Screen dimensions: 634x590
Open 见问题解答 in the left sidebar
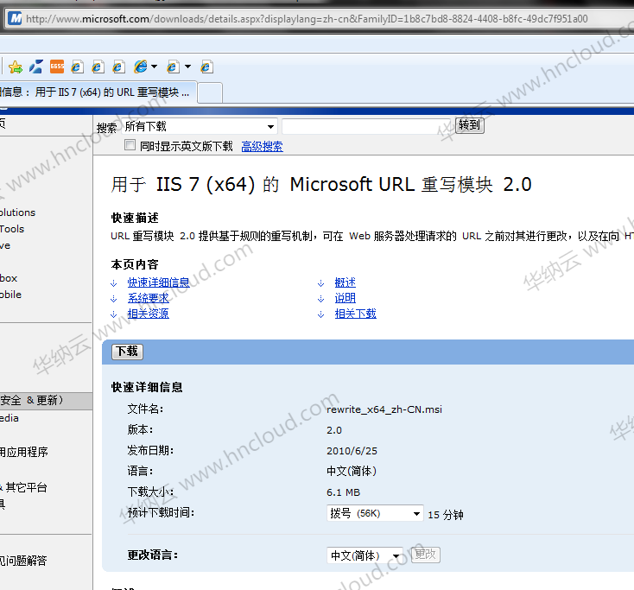point(23,561)
